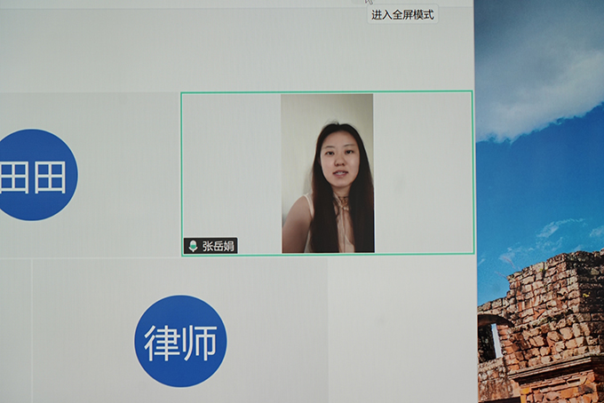
Task: Select the 张岳娟 name label
Action: tap(219, 246)
